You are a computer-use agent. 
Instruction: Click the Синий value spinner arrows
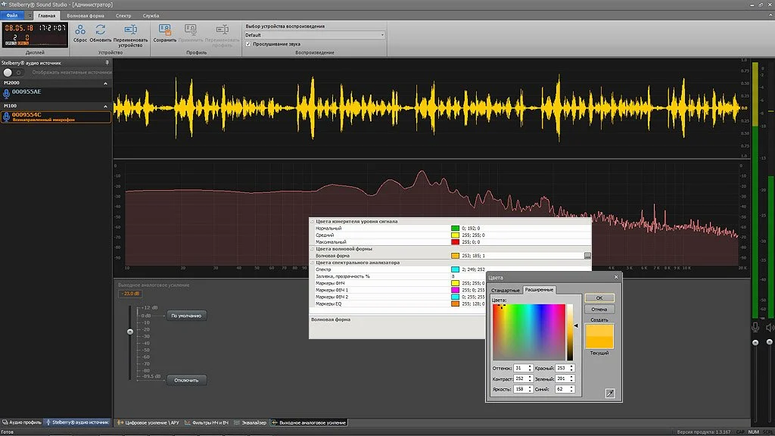(x=572, y=389)
